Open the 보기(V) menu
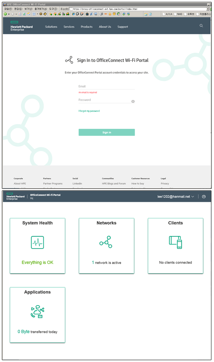Screen dimensions: 214x362 tap(28, 9)
